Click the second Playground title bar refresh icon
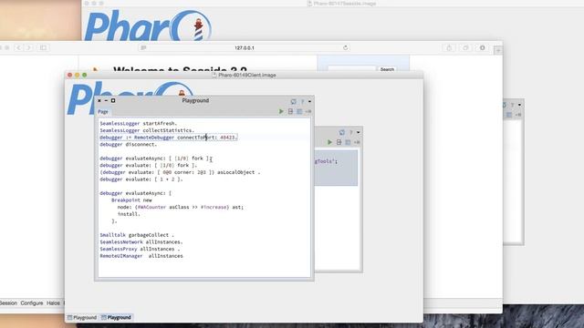Screen dimensions: 584x328 pyautogui.click(x=342, y=132)
